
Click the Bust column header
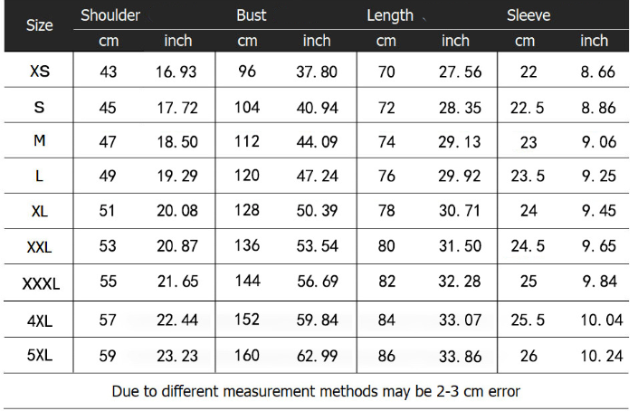252,15
